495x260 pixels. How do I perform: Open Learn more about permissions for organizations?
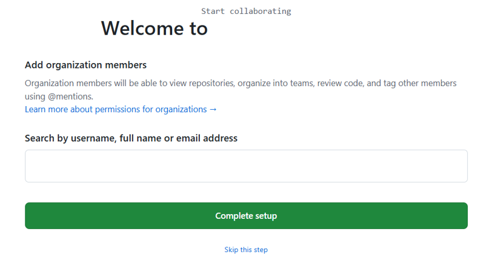point(121,110)
